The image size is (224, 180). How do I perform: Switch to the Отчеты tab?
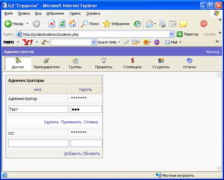coord(189,63)
